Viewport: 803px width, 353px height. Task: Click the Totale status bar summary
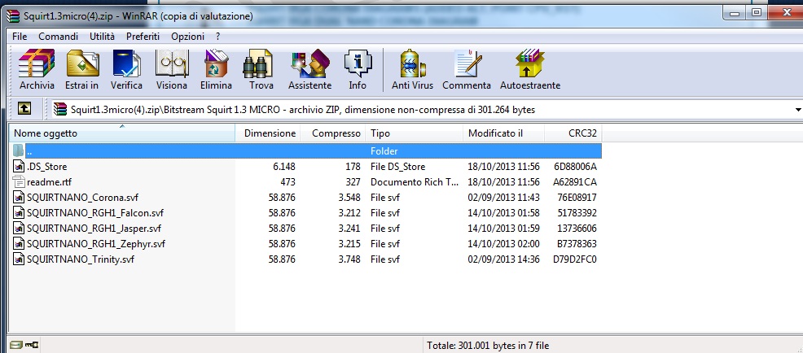(488, 346)
